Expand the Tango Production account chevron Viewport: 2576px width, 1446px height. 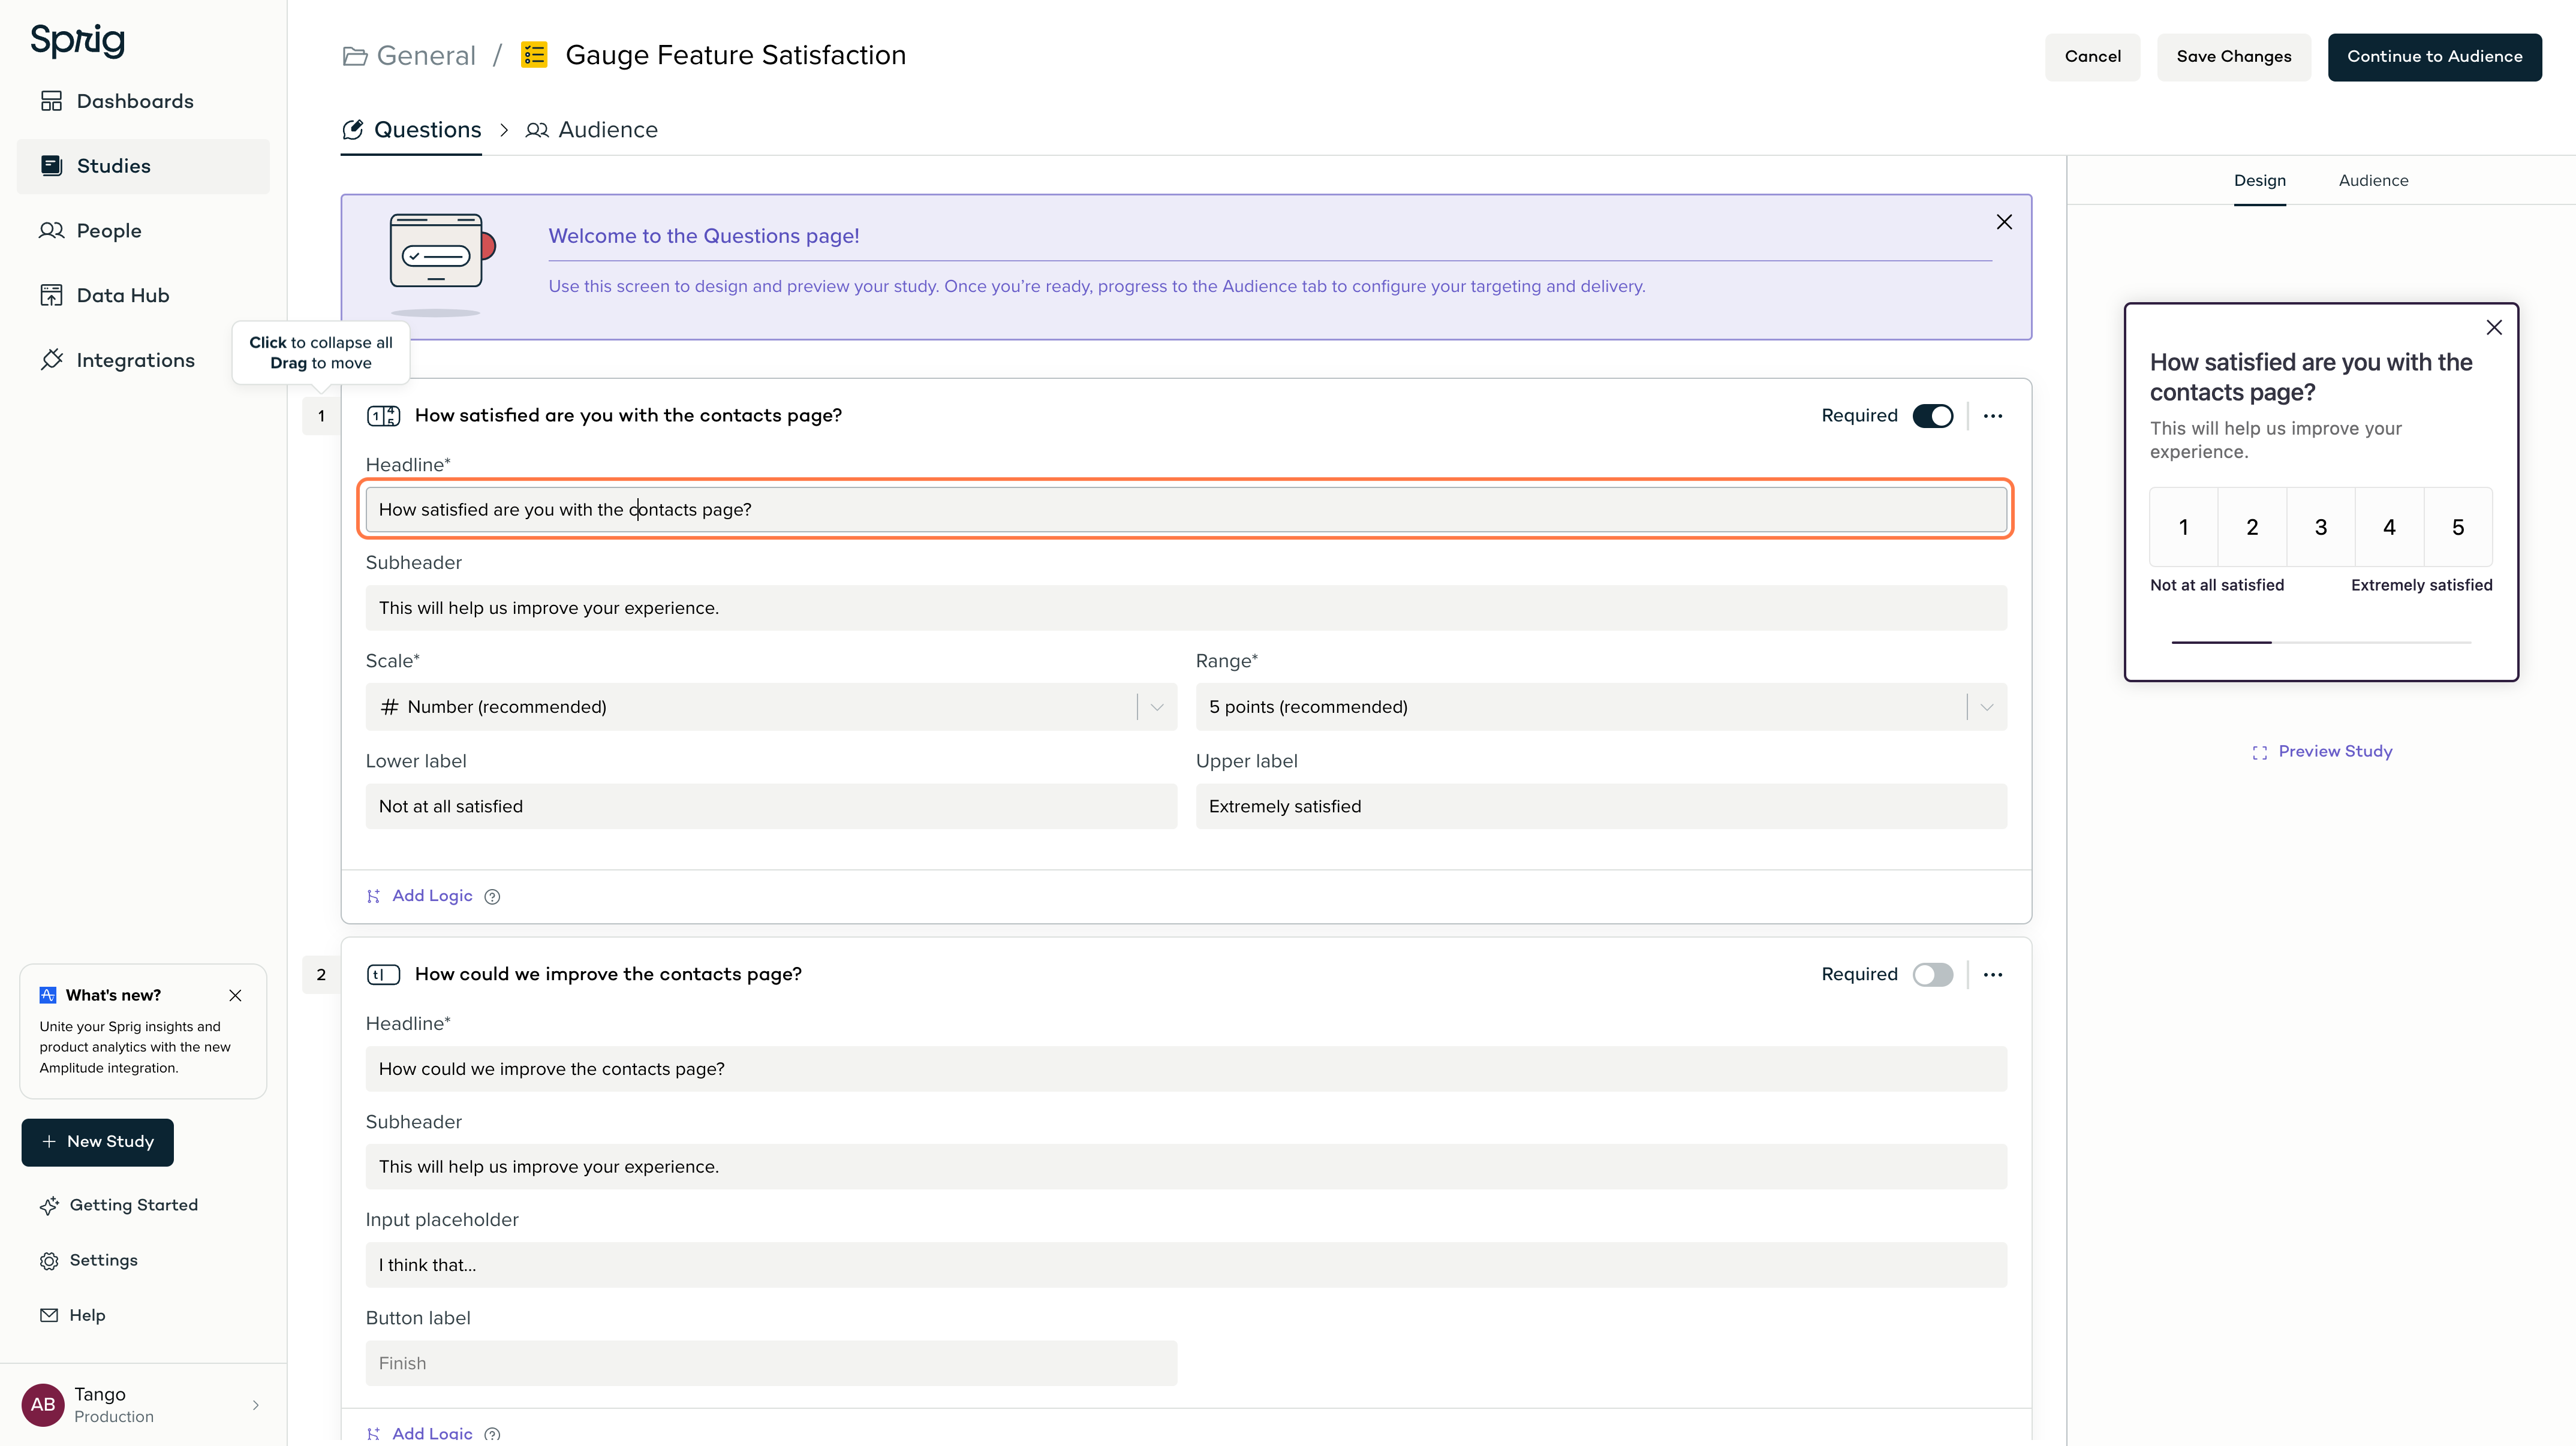tap(256, 1405)
